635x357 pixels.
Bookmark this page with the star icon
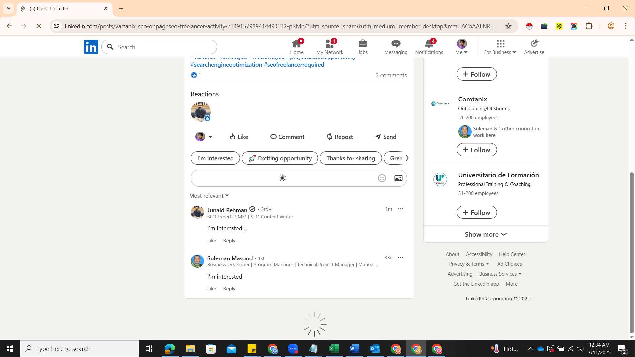[x=509, y=26]
